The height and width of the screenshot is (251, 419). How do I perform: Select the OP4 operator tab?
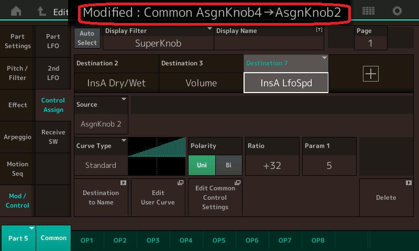pyautogui.click(x=186, y=240)
